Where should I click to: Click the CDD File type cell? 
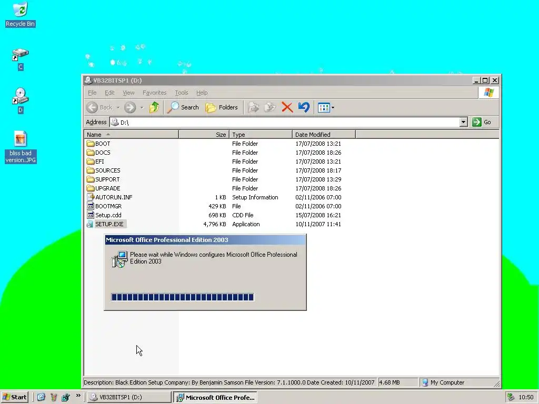point(243,215)
